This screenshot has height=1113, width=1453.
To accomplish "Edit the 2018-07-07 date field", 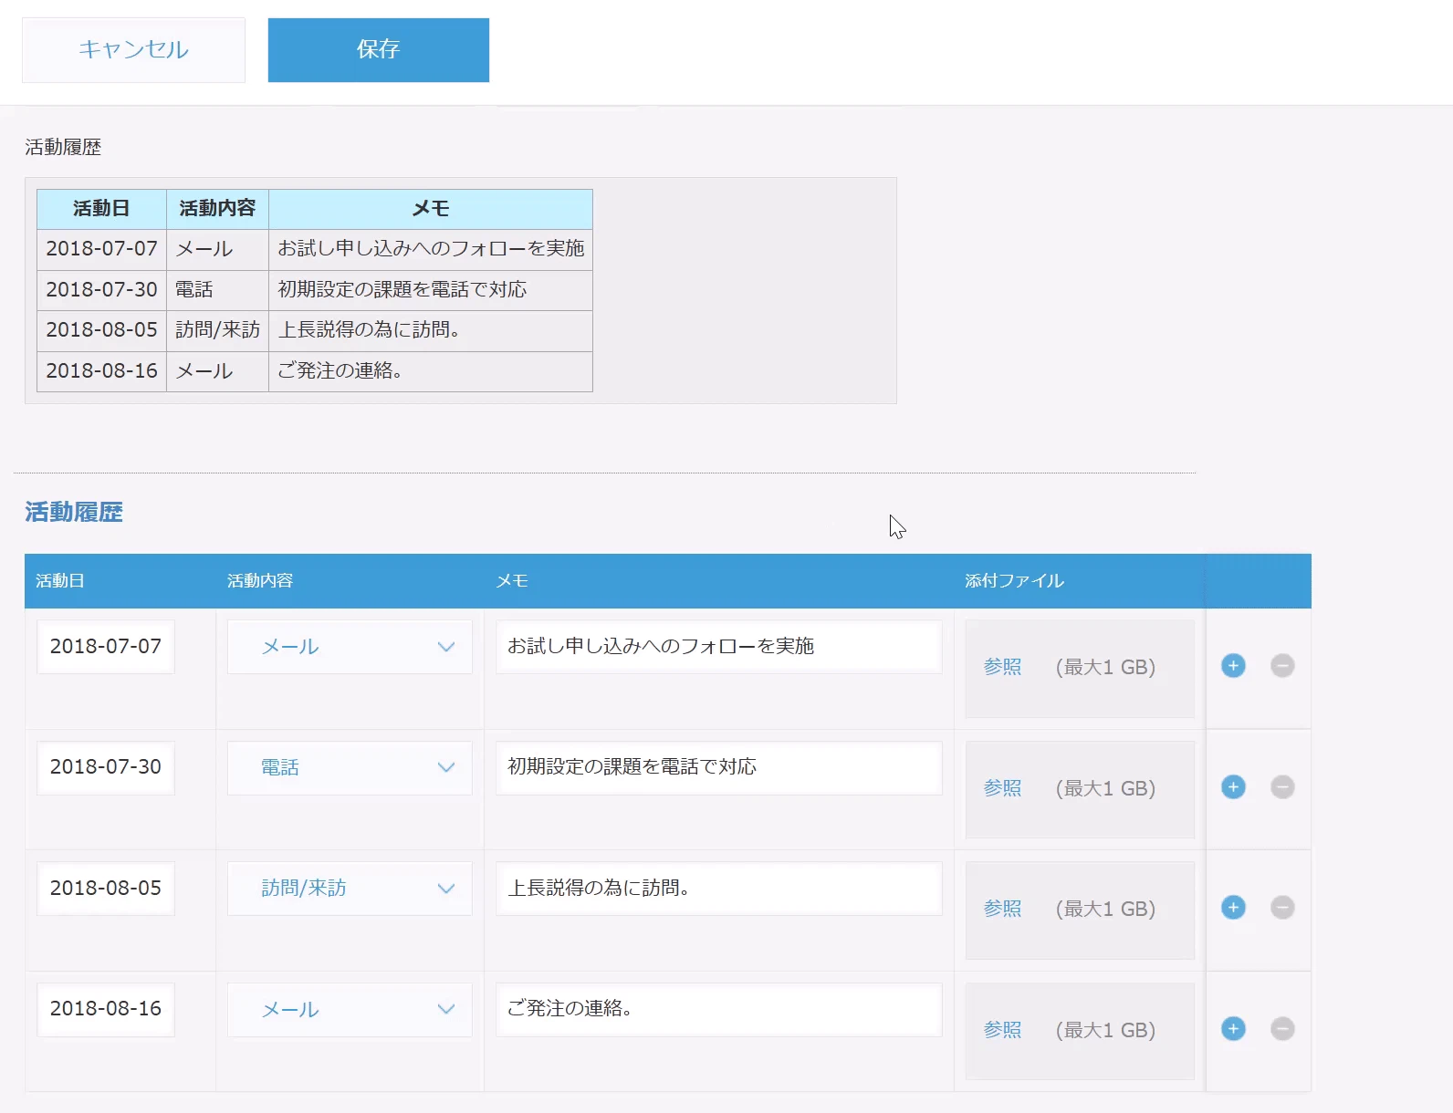I will (x=106, y=647).
